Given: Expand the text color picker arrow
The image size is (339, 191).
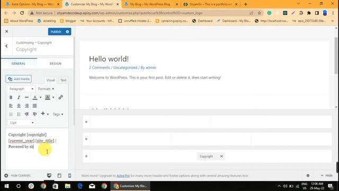Looking at the screenshot, I should 41,98.
